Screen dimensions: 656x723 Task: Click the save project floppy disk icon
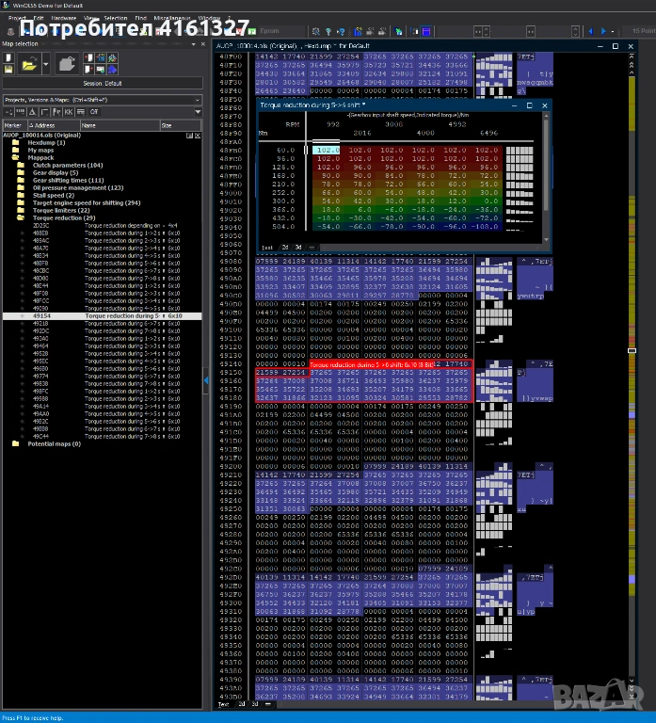coord(8,69)
